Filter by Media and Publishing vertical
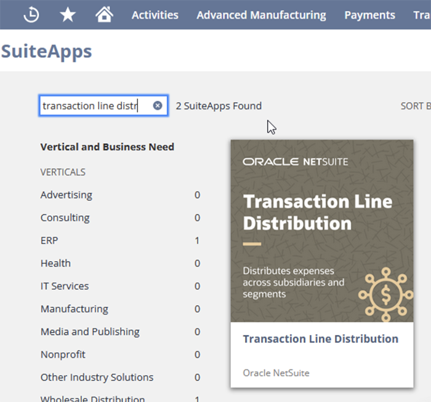This screenshot has width=431, height=402. click(x=90, y=331)
